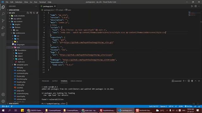Screen dimensions: 202x113
Task: Follow the repository git URL link
Action: tap(89, 42)
